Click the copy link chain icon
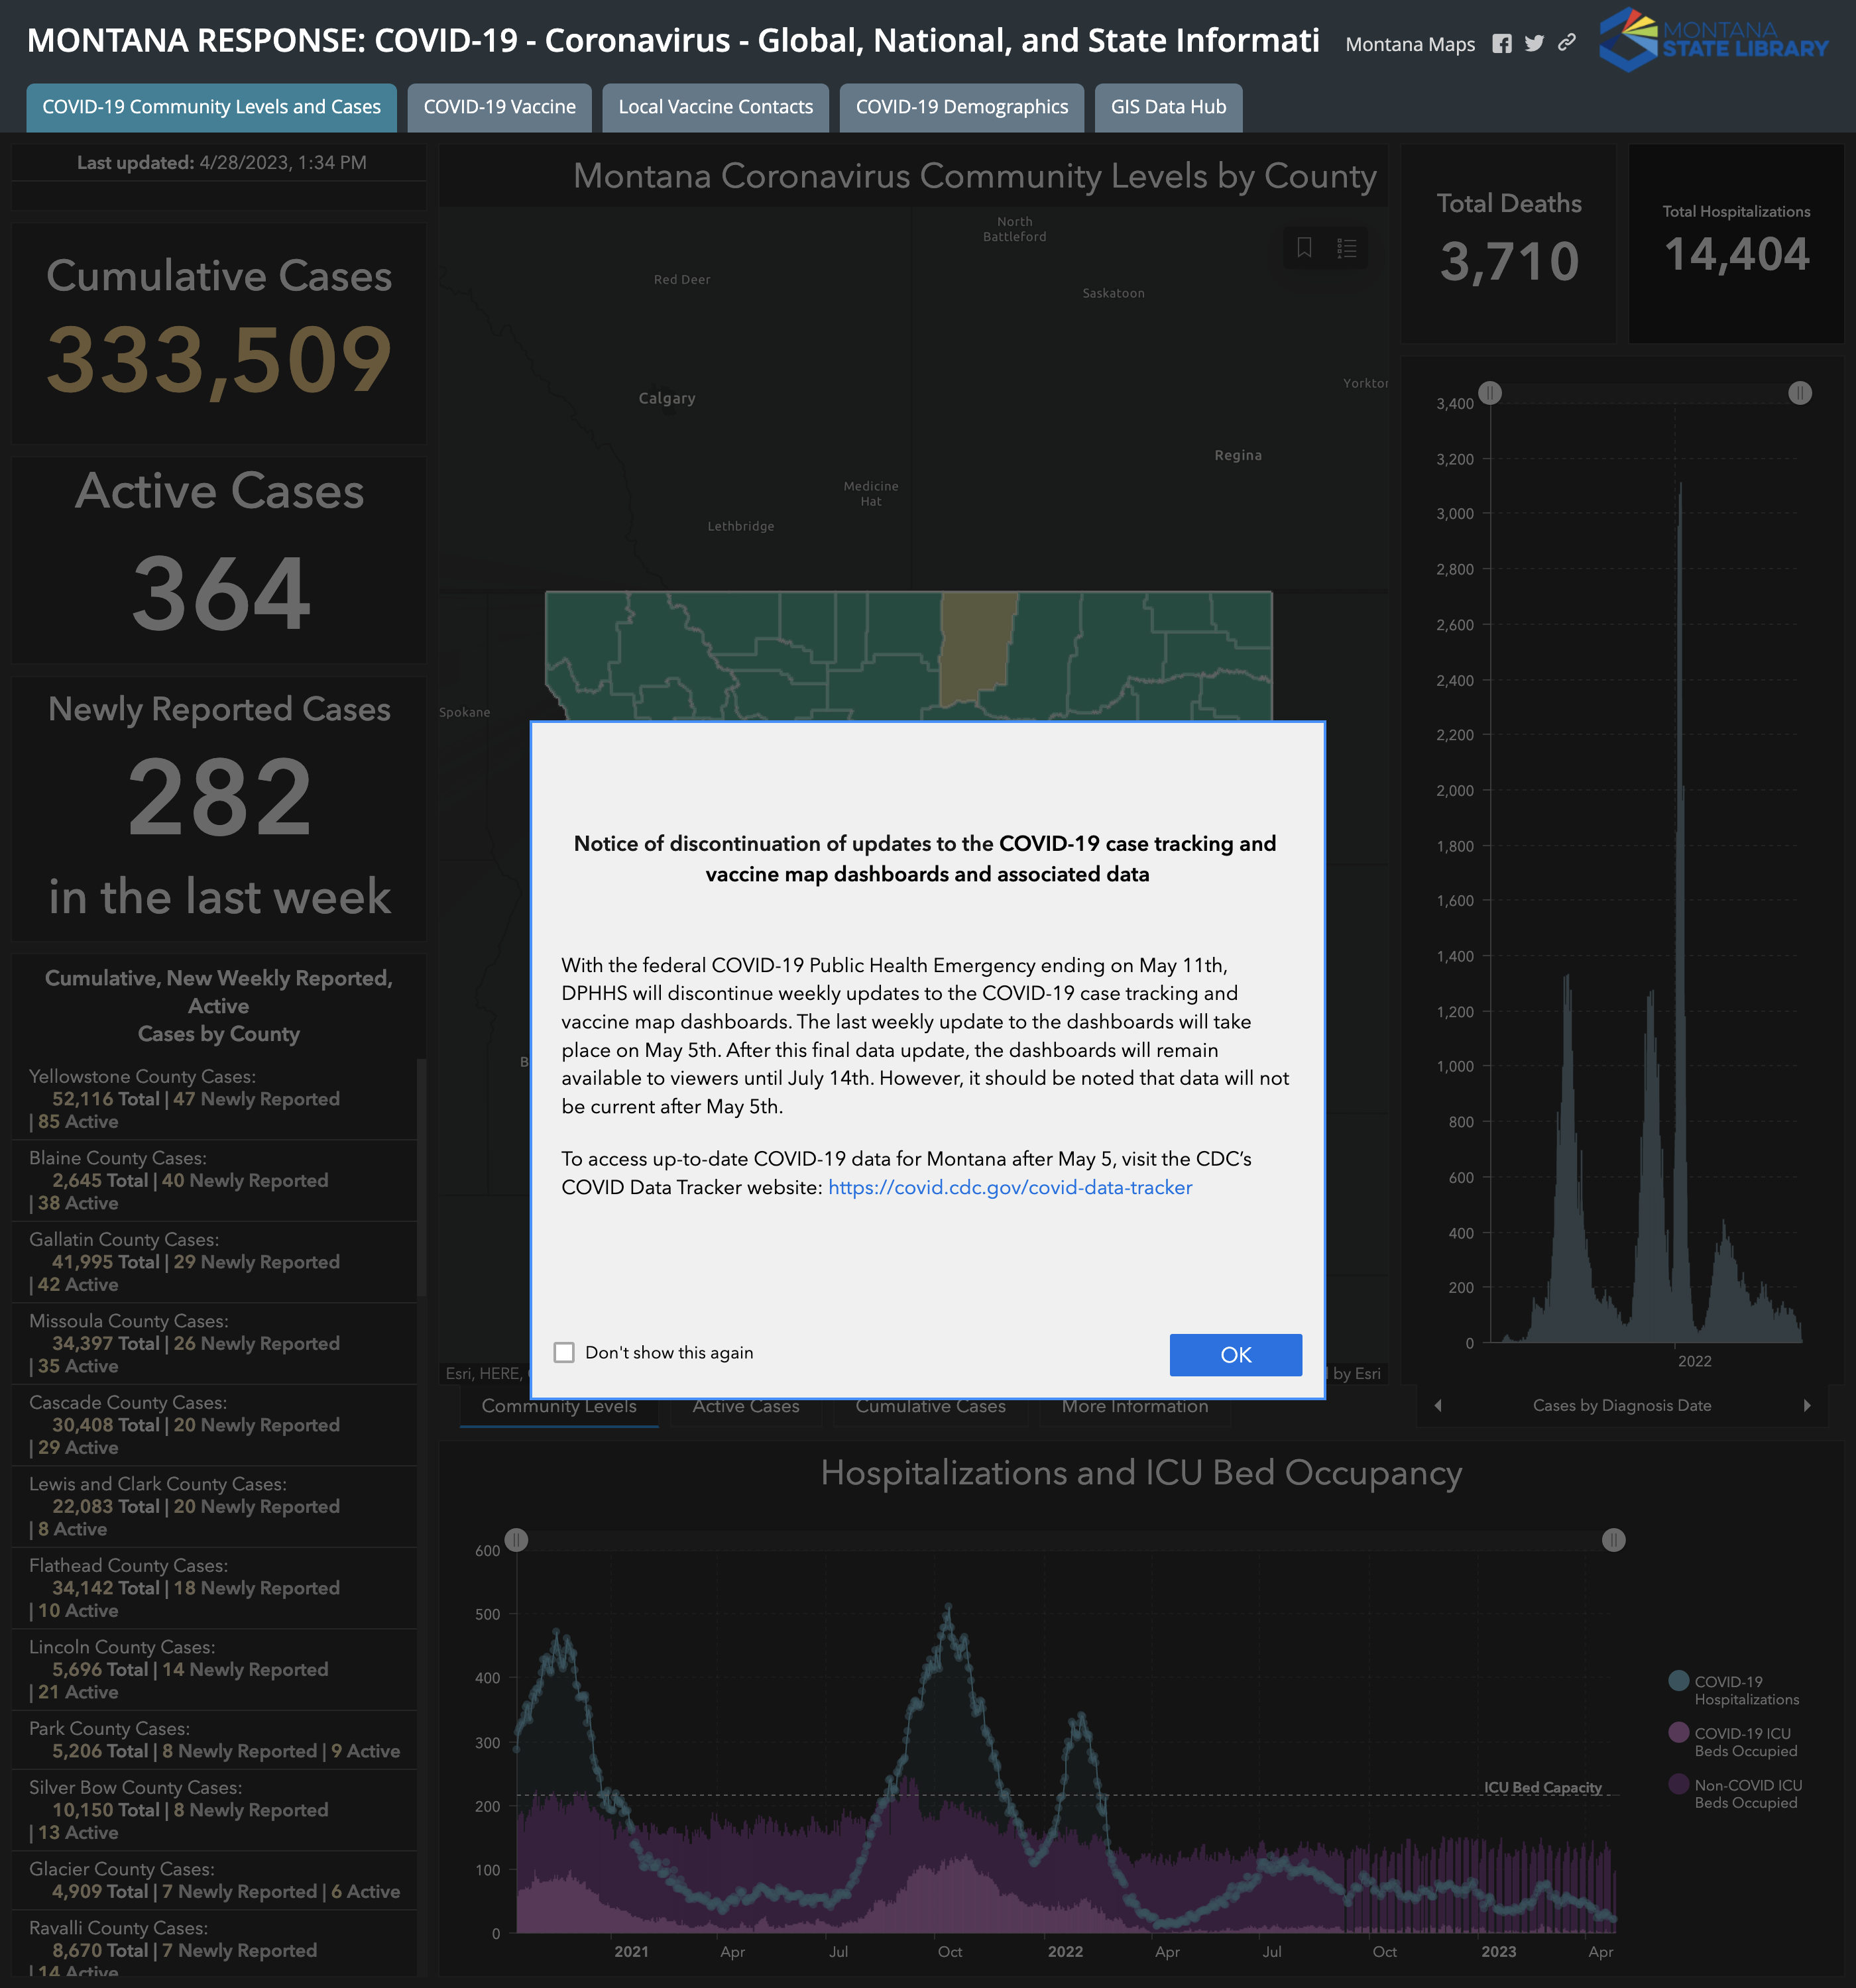This screenshot has width=1856, height=1988. [x=1567, y=43]
